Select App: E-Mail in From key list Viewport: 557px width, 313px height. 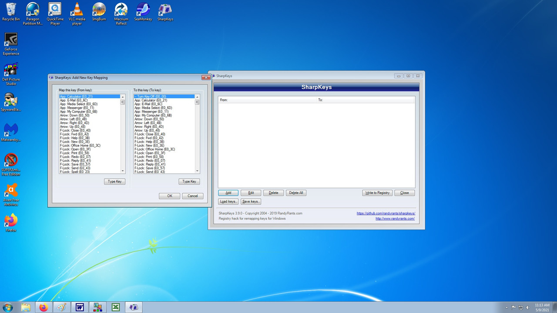[90, 100]
